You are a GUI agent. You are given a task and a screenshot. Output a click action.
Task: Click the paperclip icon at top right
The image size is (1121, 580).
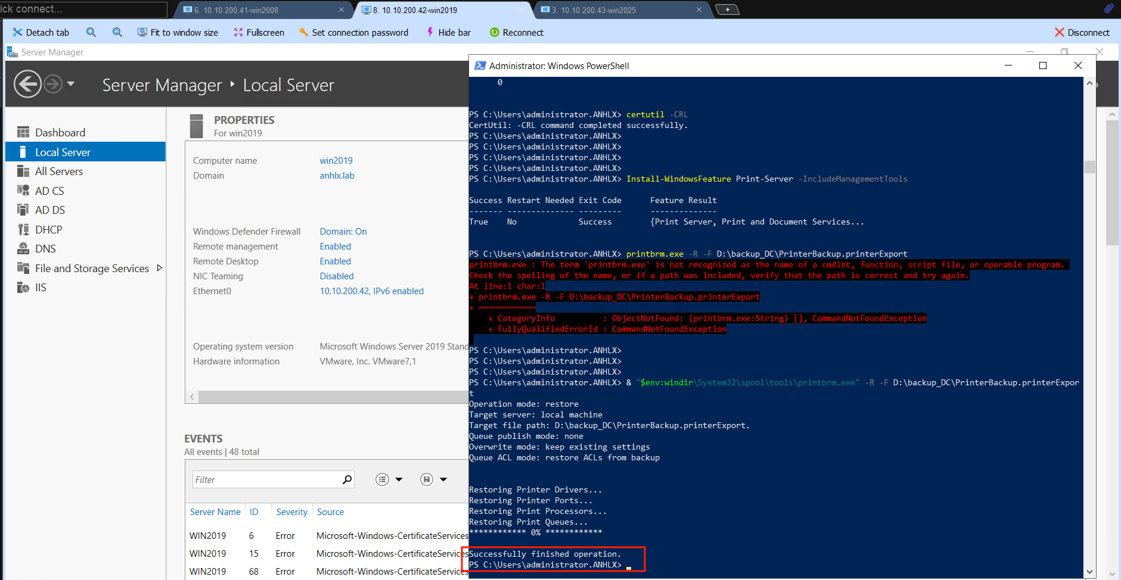(x=1108, y=8)
